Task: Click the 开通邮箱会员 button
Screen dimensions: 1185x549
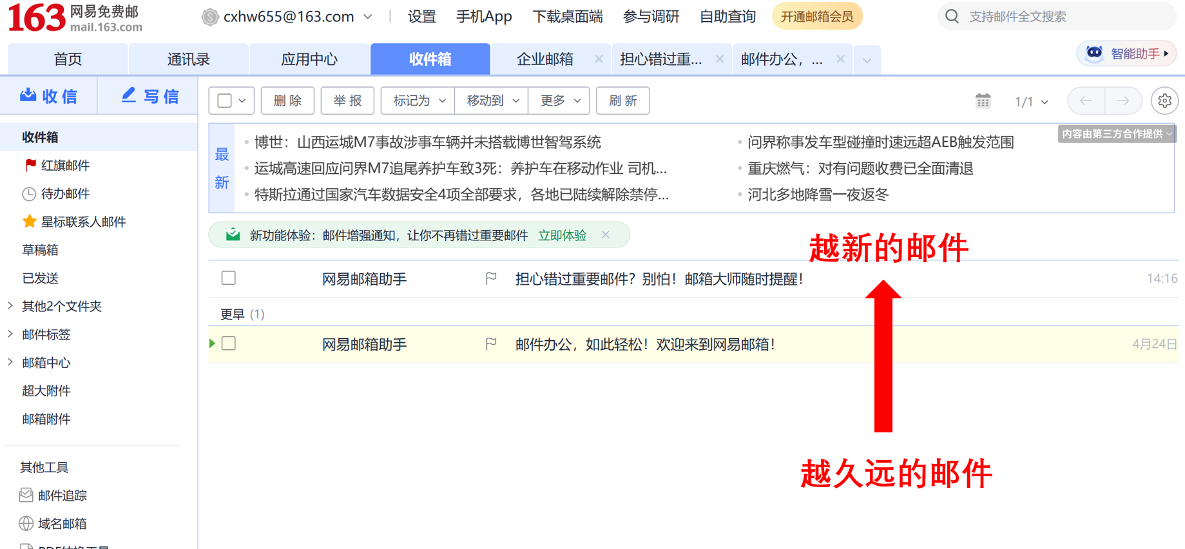Action: [x=817, y=16]
